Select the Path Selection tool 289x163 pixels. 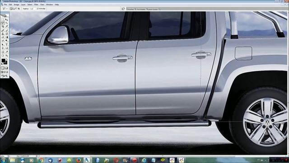(x=3, y=44)
